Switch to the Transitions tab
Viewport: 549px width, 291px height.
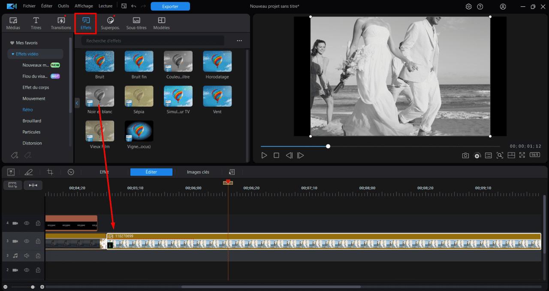[x=61, y=23]
